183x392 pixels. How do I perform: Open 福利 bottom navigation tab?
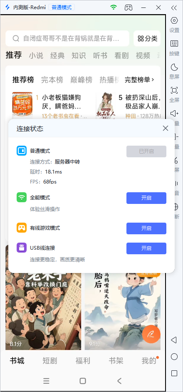pyautogui.click(x=83, y=361)
